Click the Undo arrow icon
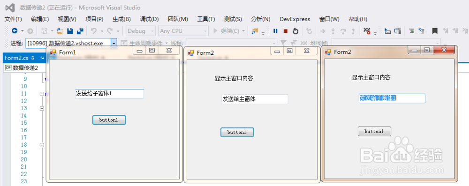Screen dimensions: 469x186 click(x=94, y=31)
